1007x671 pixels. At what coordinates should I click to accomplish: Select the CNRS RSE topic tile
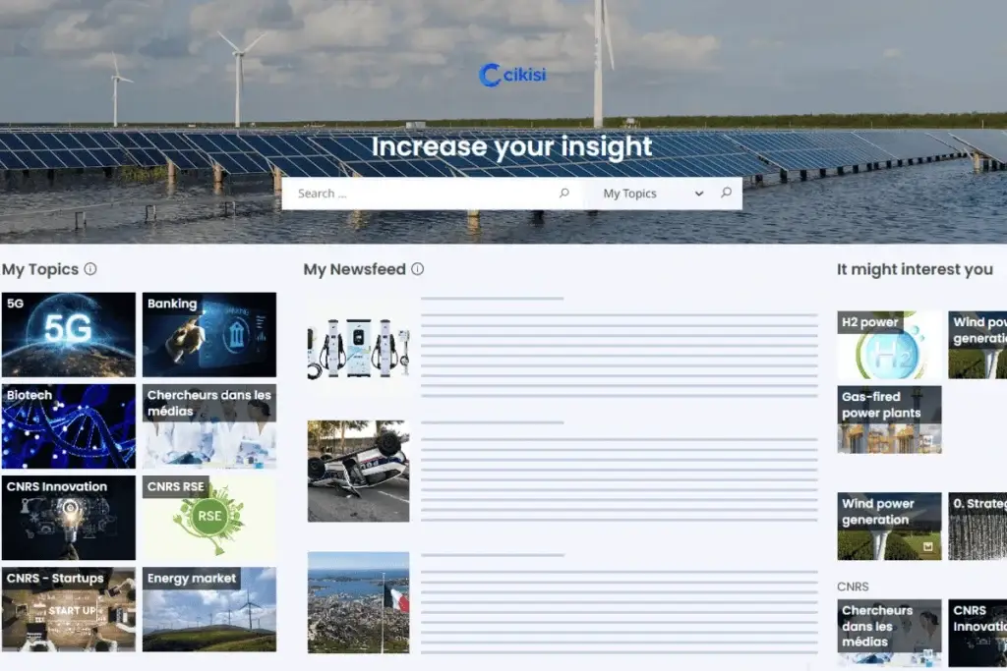point(208,518)
